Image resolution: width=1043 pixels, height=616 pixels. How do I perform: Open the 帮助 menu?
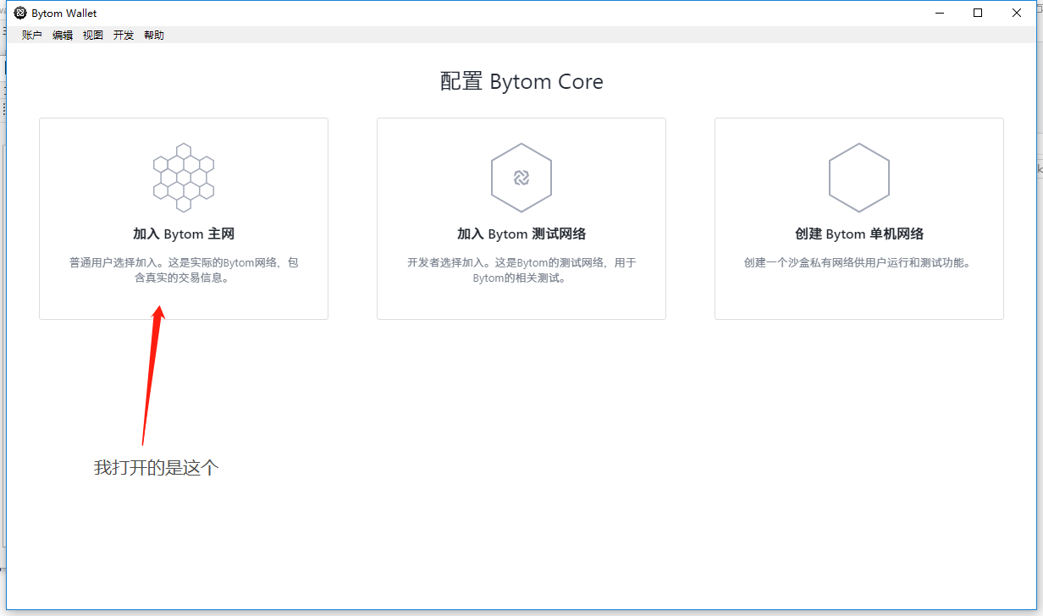154,36
